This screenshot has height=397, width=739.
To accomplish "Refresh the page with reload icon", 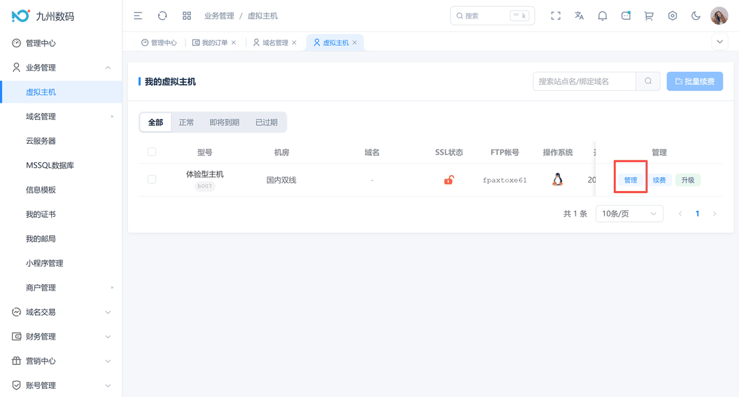I will tap(163, 16).
